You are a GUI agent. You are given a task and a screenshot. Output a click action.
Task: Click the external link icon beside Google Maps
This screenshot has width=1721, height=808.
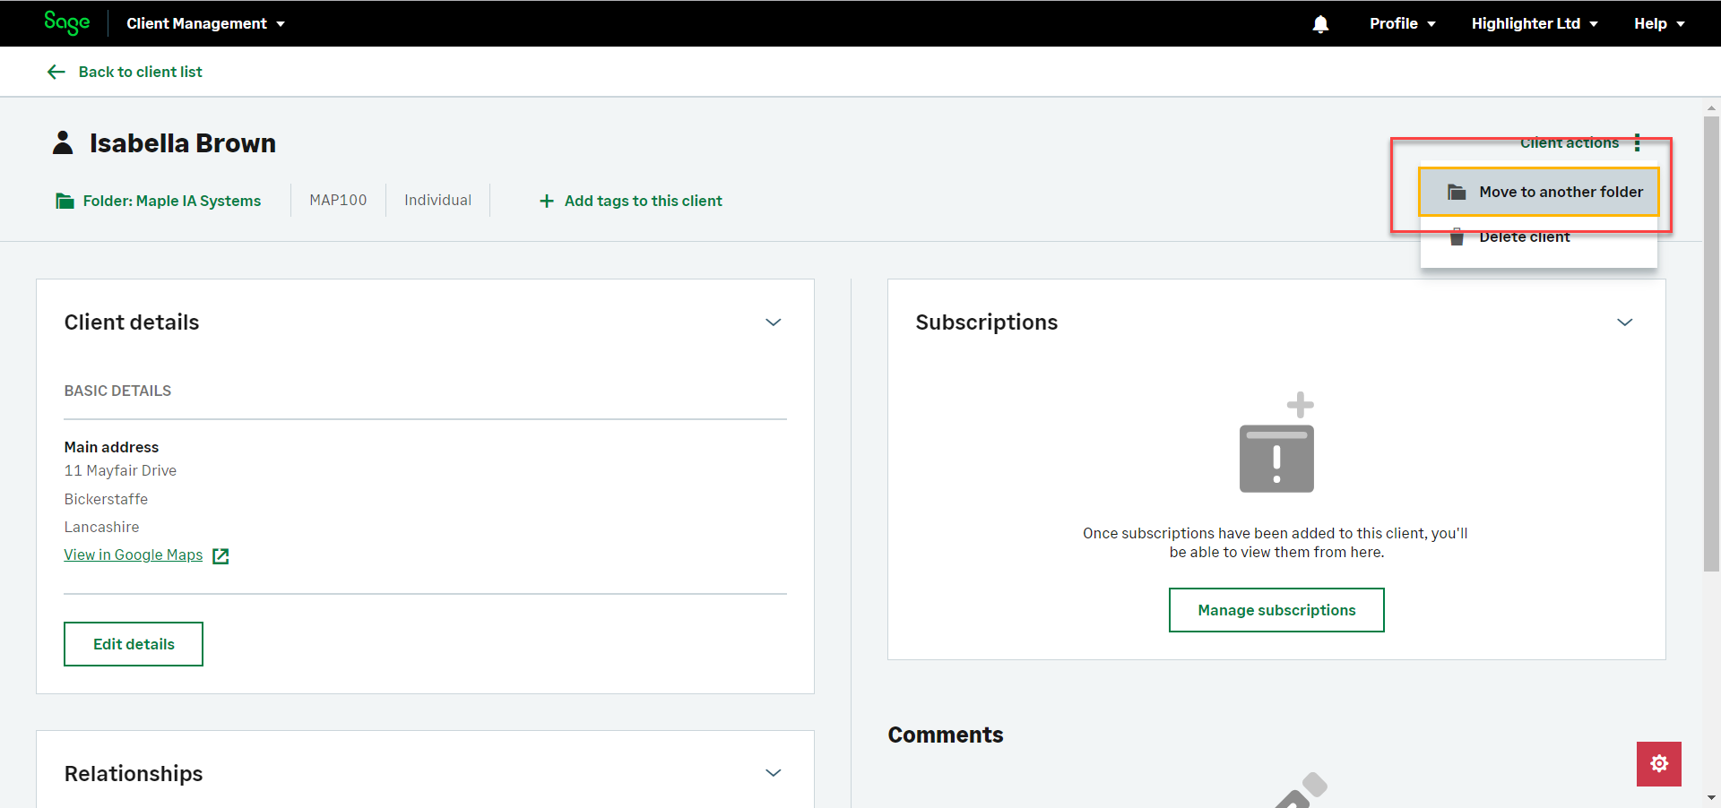(221, 555)
